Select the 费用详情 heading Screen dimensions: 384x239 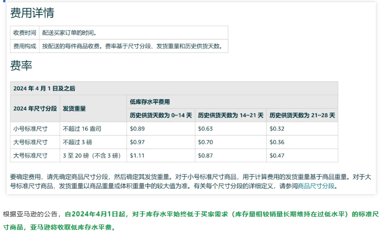pos(32,13)
